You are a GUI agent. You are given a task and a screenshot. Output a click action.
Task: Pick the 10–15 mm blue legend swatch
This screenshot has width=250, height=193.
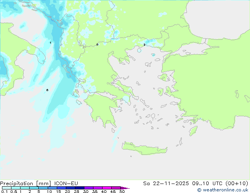(x=52, y=188)
